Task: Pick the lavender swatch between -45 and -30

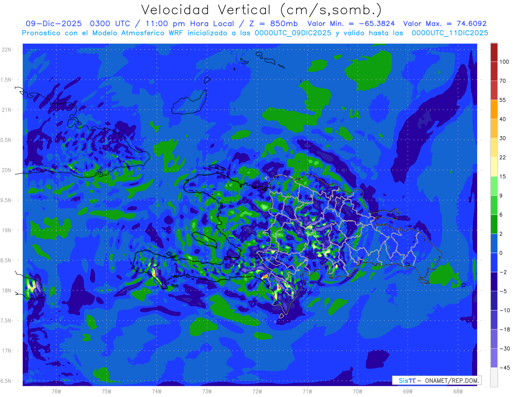Action: (x=494, y=358)
